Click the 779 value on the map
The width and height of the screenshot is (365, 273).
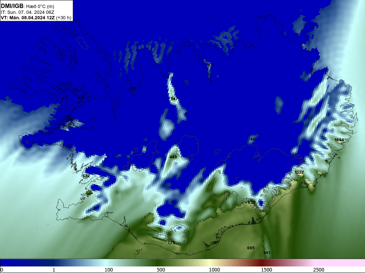tap(171, 242)
